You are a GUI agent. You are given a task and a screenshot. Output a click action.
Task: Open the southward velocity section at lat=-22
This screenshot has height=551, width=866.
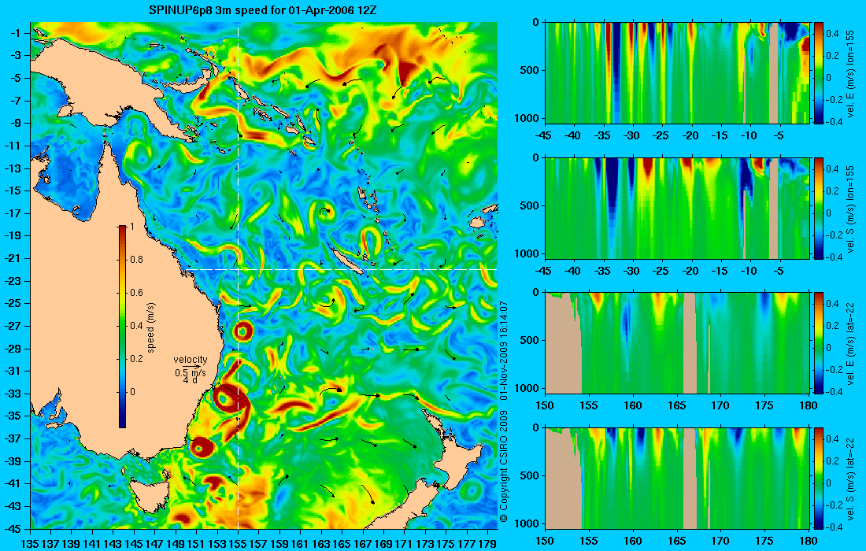[x=677, y=478]
